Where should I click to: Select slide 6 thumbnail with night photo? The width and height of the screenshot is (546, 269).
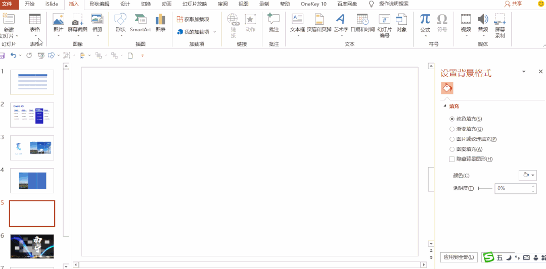tap(32, 247)
